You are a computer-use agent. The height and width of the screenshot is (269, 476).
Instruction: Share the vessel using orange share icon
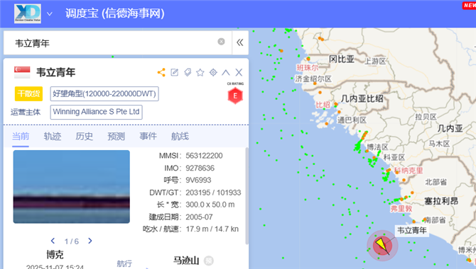pos(161,72)
